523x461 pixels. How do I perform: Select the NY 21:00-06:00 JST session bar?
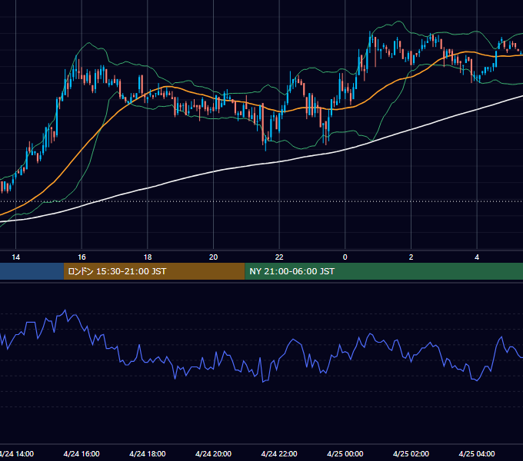coord(384,271)
